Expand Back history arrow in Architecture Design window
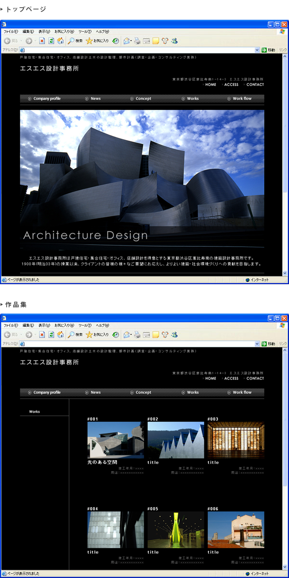 tap(21, 41)
